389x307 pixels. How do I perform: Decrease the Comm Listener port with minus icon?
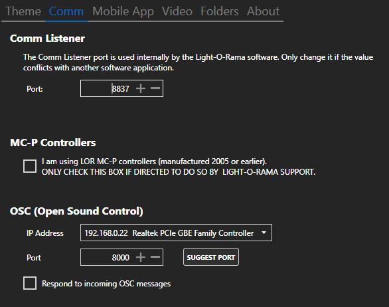(x=155, y=88)
